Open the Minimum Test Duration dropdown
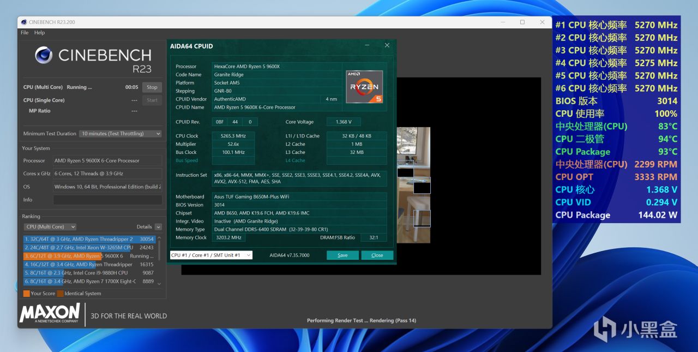The width and height of the screenshot is (698, 352). point(121,134)
